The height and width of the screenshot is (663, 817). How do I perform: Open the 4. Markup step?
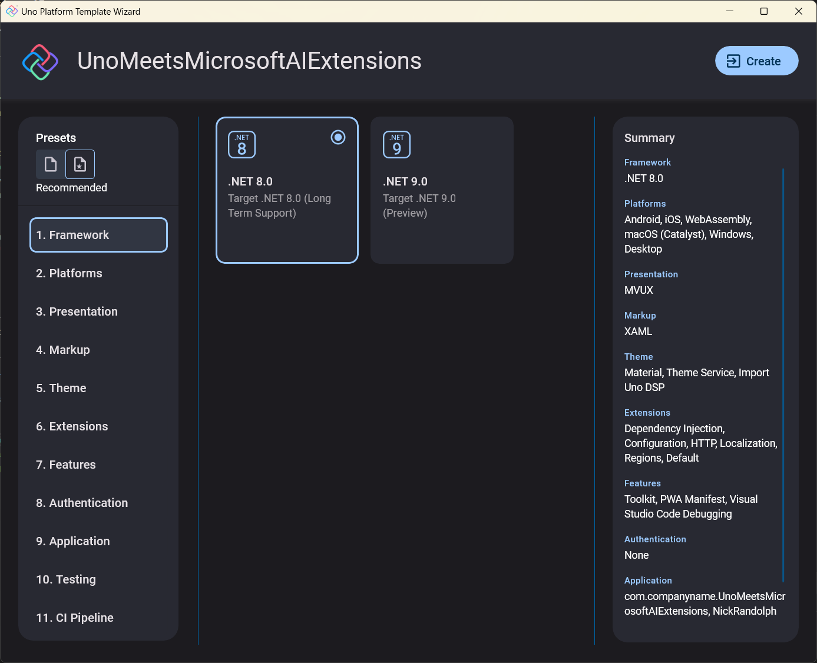63,350
